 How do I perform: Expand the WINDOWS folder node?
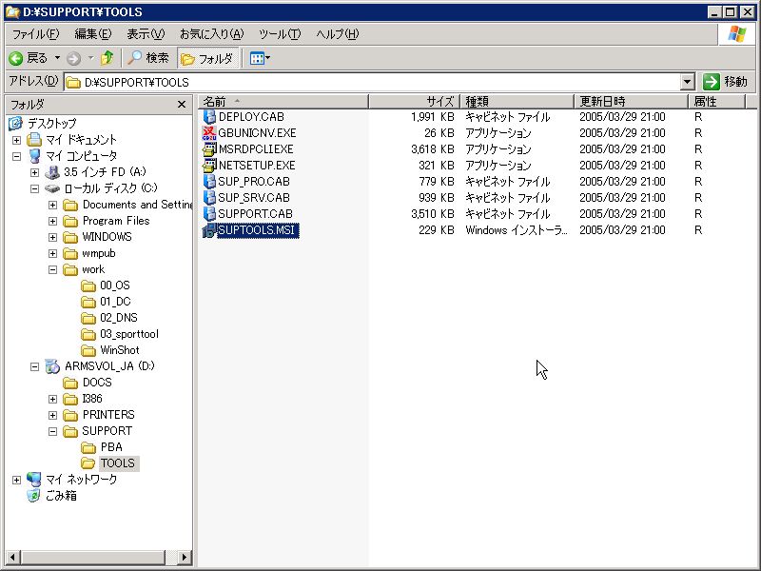point(52,237)
